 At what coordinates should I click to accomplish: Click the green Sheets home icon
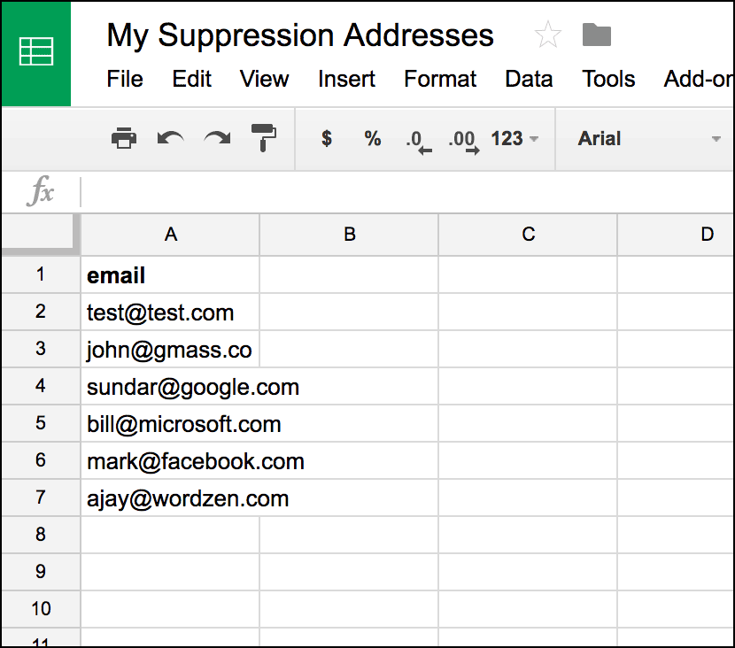tap(35, 51)
